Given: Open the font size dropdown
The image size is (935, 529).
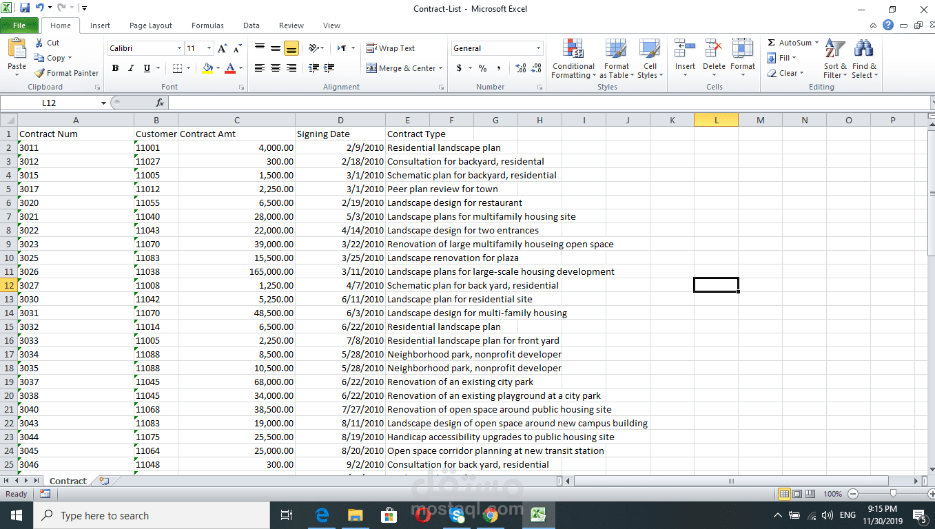Looking at the screenshot, I should [209, 48].
